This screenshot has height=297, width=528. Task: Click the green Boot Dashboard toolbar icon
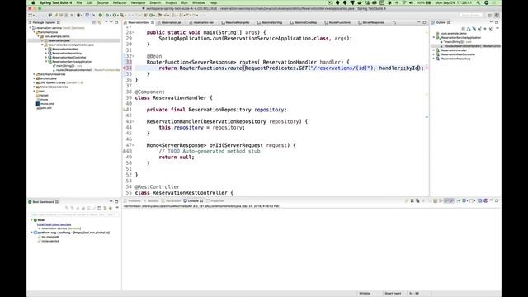click(101, 15)
